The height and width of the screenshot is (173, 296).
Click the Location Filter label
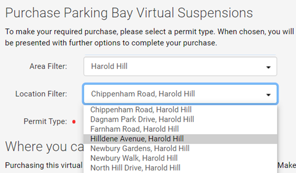point(41,94)
